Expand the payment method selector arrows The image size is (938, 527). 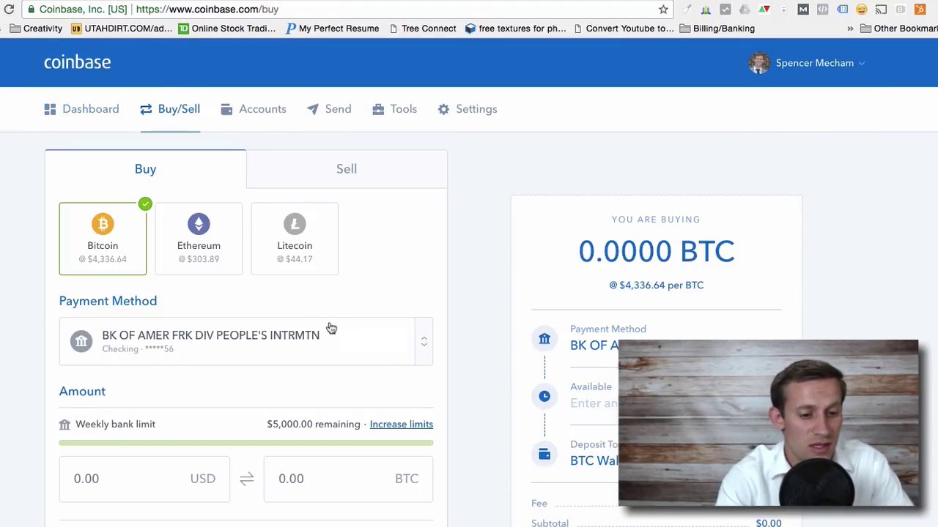pos(424,341)
